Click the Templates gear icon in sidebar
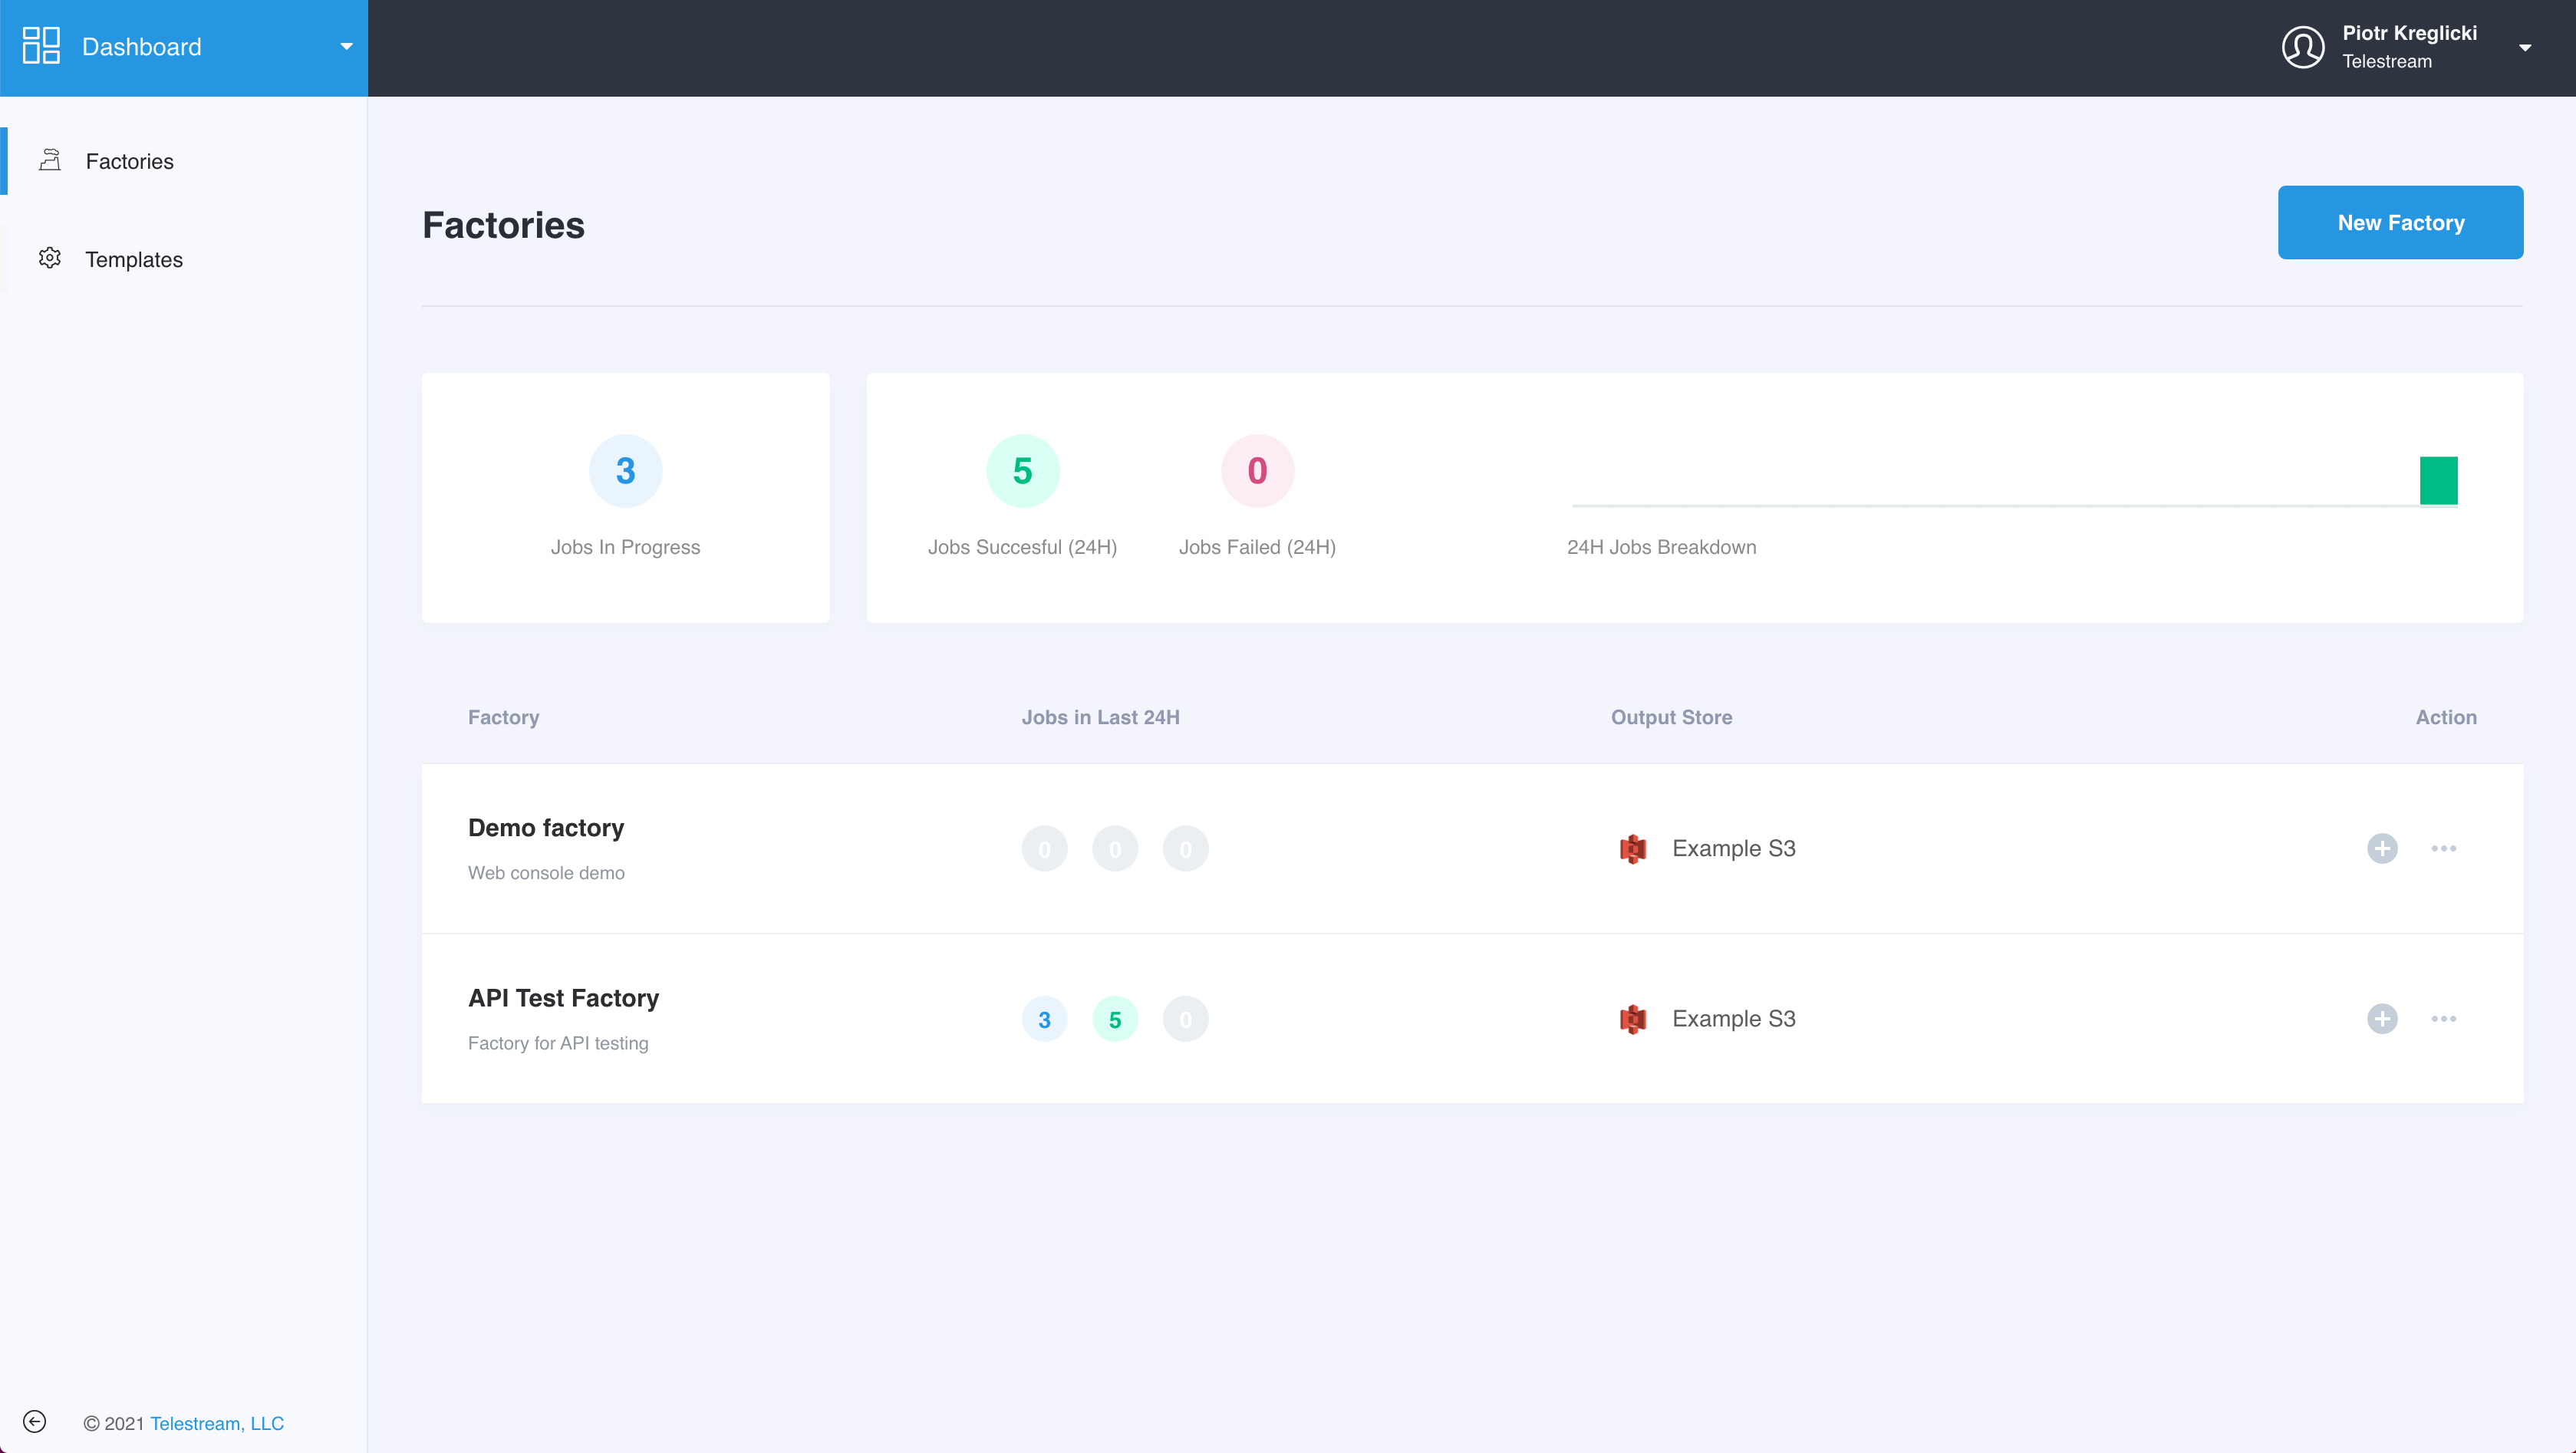This screenshot has width=2576, height=1453. click(50, 258)
